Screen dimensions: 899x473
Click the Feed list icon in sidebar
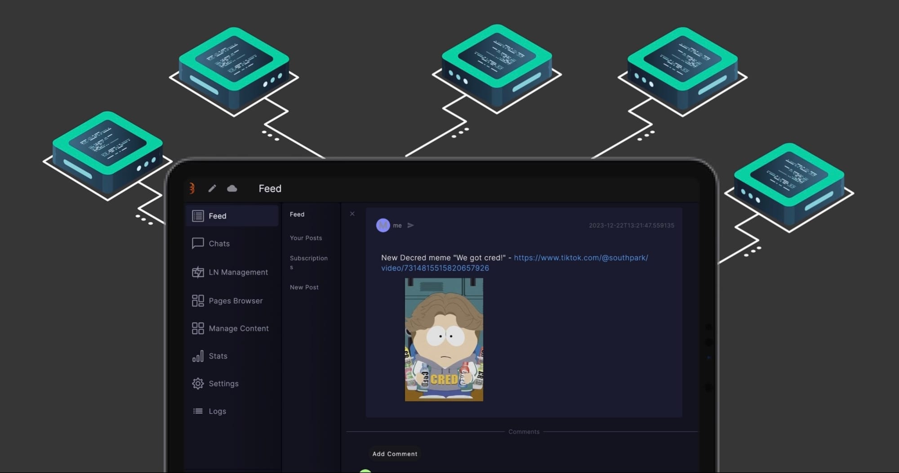click(198, 216)
